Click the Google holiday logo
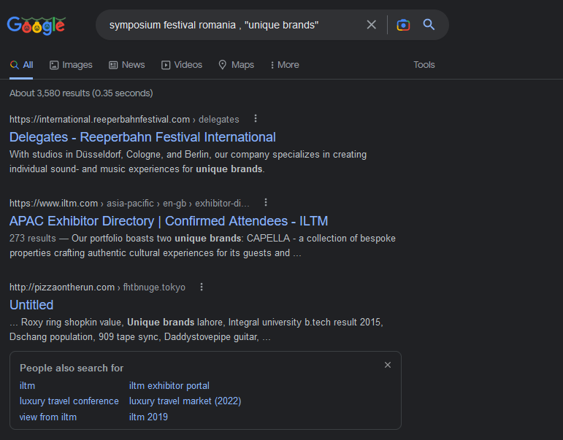 (36, 25)
